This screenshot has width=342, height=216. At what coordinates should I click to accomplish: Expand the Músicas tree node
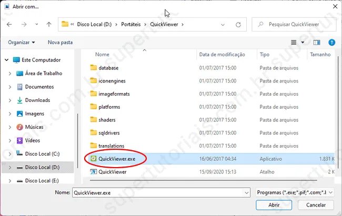(x=9, y=127)
